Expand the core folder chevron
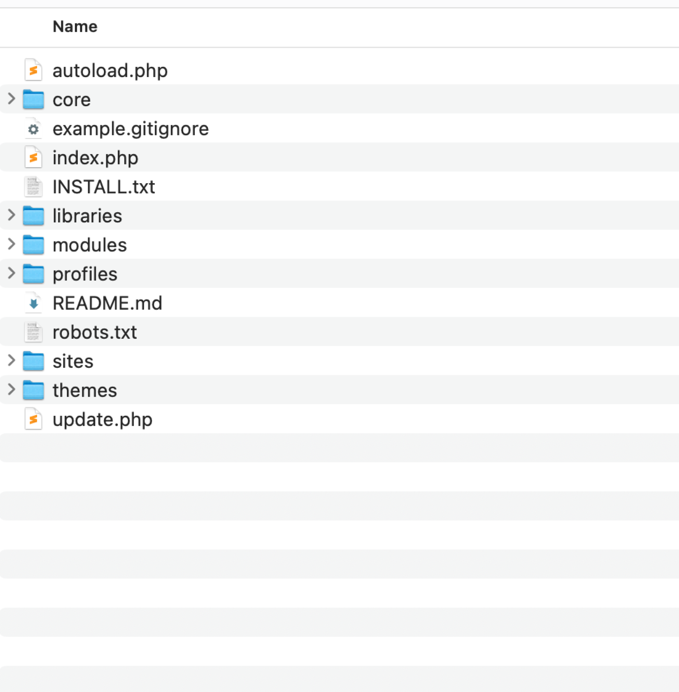This screenshot has height=692, width=679. click(x=11, y=99)
